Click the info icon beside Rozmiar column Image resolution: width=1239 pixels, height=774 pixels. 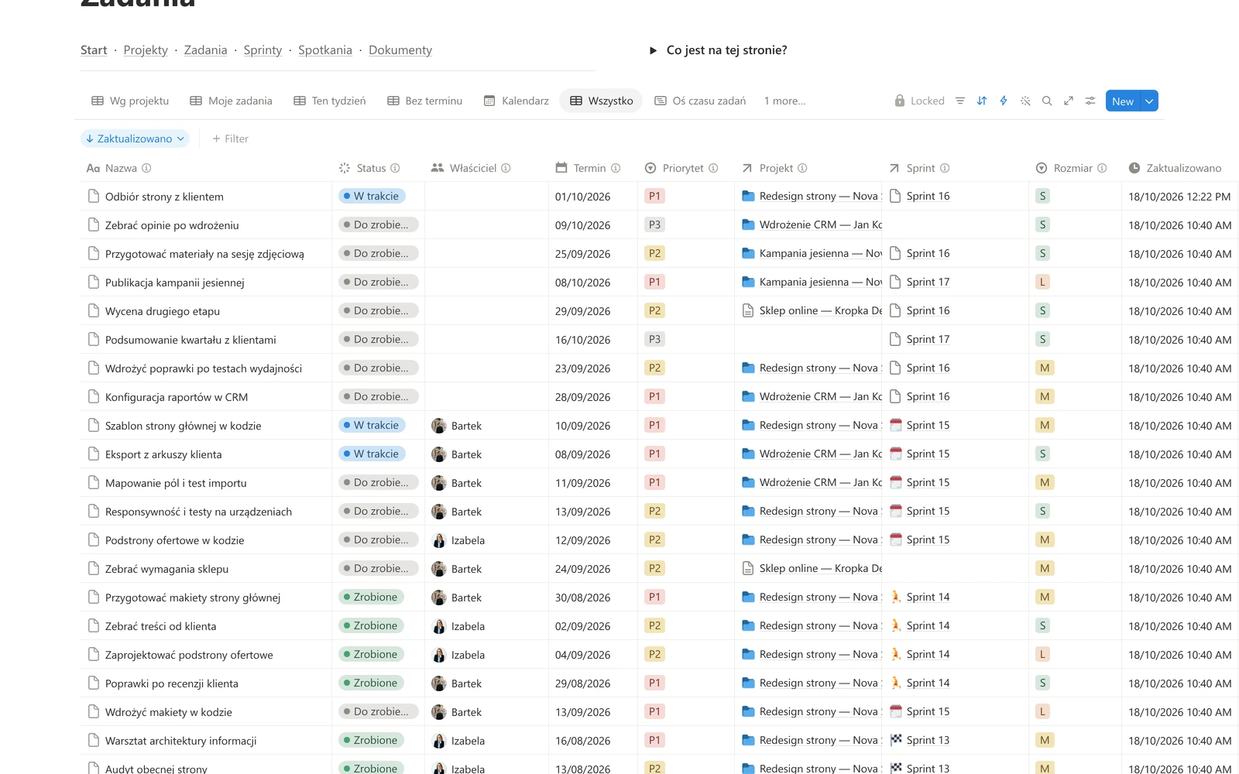(x=1102, y=168)
